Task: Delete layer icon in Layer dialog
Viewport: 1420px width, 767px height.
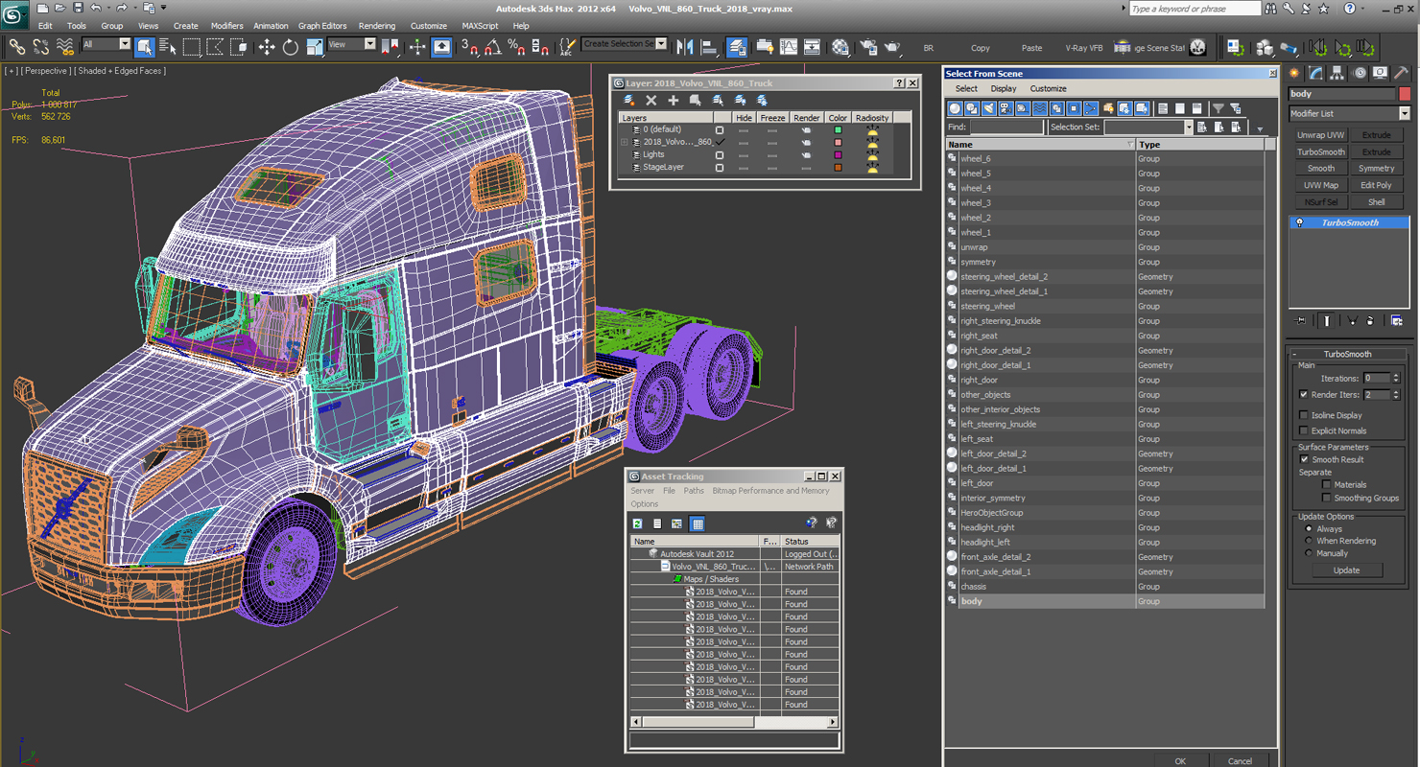Action: click(x=651, y=100)
